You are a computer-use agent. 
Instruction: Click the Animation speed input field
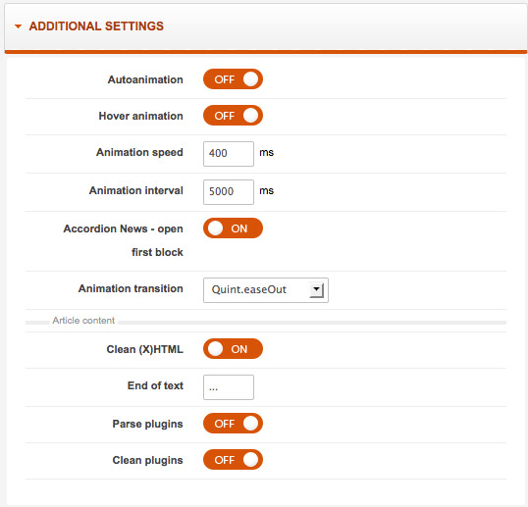tap(229, 154)
